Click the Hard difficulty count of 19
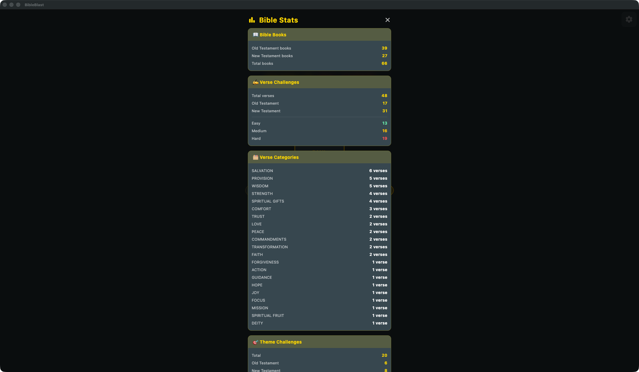The width and height of the screenshot is (639, 372). click(384, 138)
